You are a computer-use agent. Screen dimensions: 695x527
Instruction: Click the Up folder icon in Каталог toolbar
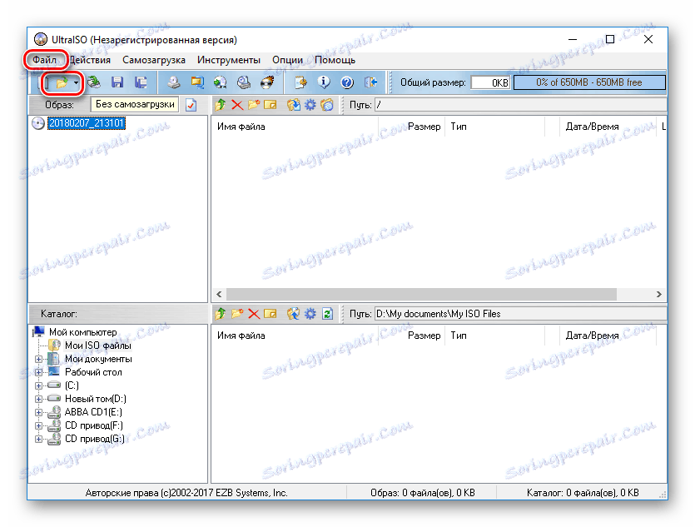click(221, 314)
